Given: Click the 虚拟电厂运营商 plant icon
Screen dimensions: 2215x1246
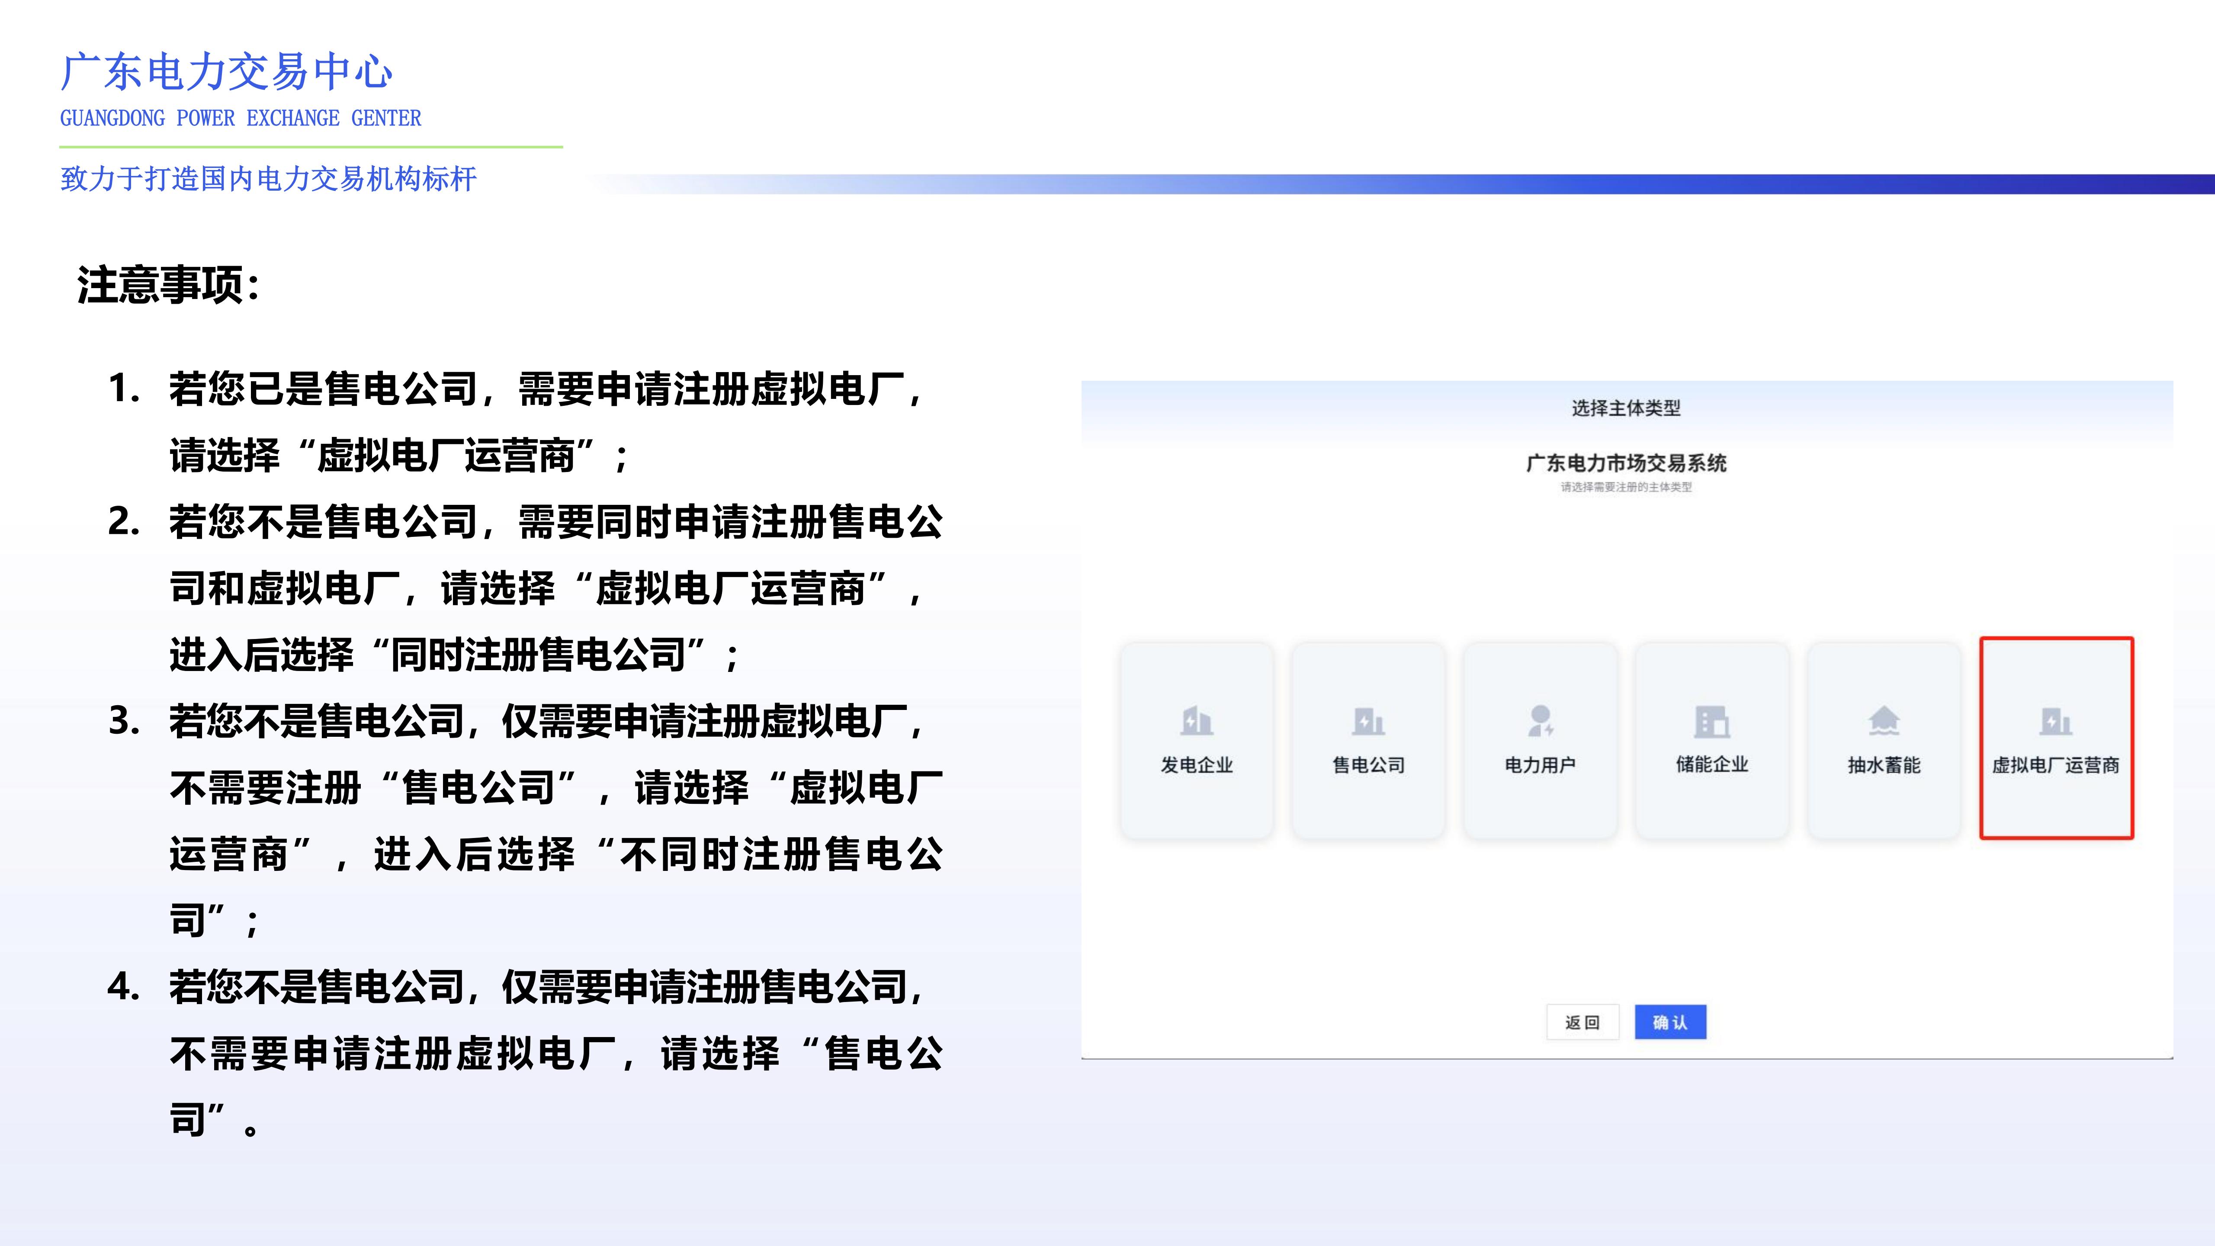Looking at the screenshot, I should click(2056, 721).
